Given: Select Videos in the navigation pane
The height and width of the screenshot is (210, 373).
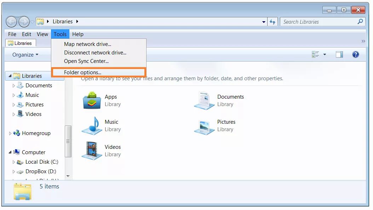Looking at the screenshot, I should click(x=33, y=114).
